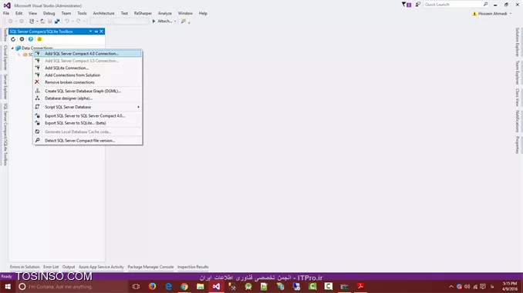The width and height of the screenshot is (523, 293).
Task: Open the Debug menu
Action: coord(49,13)
